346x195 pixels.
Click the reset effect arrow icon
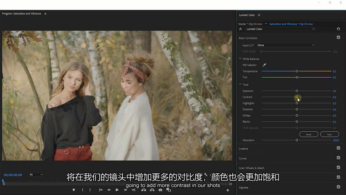[338, 29]
